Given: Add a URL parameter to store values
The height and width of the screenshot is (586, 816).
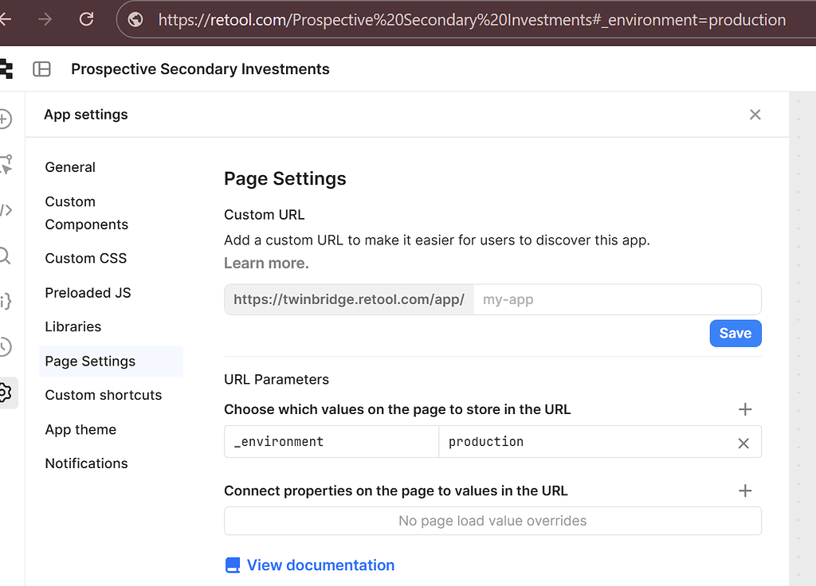Looking at the screenshot, I should click(745, 409).
